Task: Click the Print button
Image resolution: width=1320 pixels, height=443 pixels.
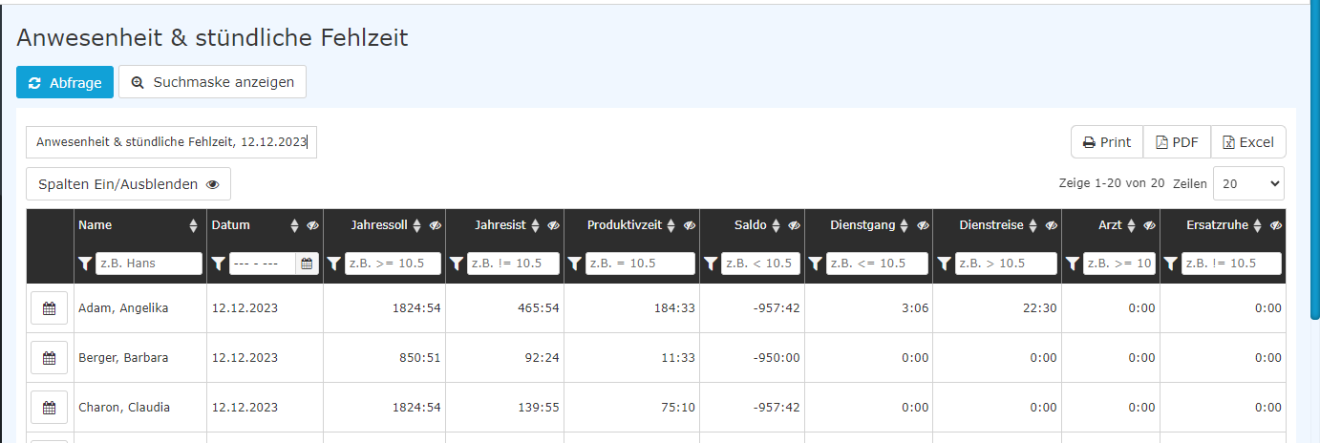Action: [x=1107, y=142]
